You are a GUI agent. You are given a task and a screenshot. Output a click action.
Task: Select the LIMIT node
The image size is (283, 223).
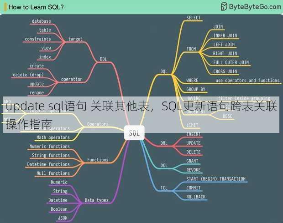click(192, 125)
